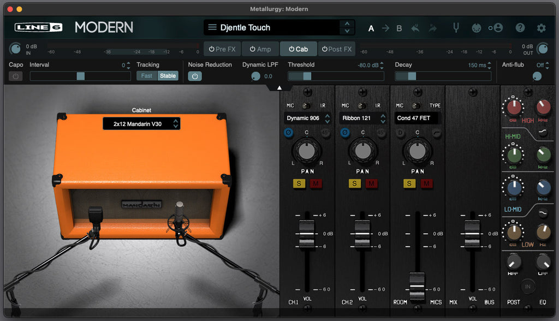
Task: Toggle 45 degree angle on CH2 mic
Action: tap(380, 133)
